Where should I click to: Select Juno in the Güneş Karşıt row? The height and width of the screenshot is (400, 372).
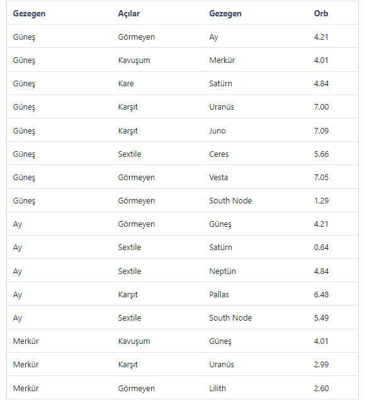click(217, 130)
